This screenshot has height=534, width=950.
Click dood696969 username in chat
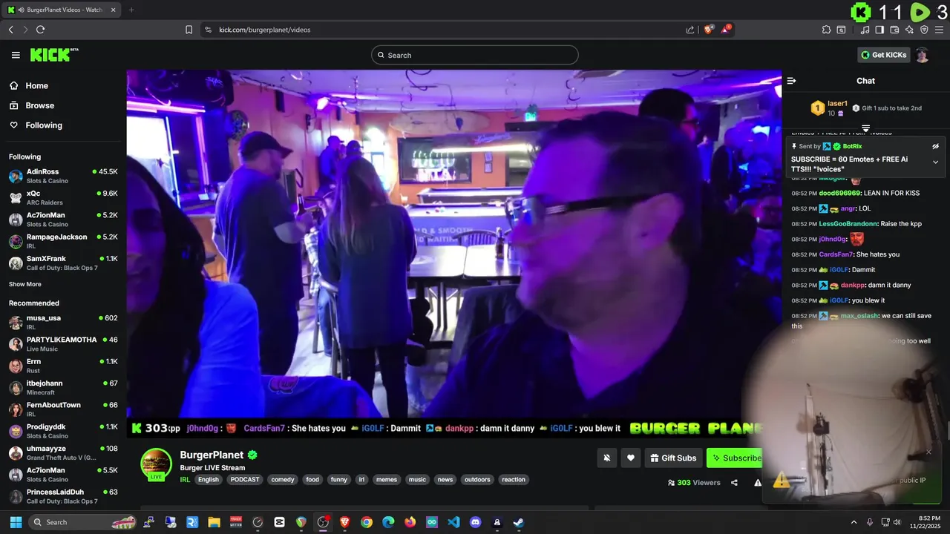click(x=840, y=193)
